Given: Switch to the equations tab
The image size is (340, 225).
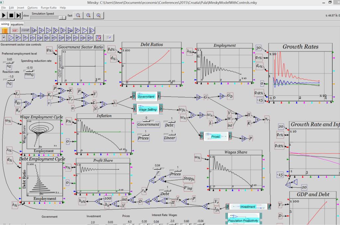Looking at the screenshot, I should [x=17, y=24].
